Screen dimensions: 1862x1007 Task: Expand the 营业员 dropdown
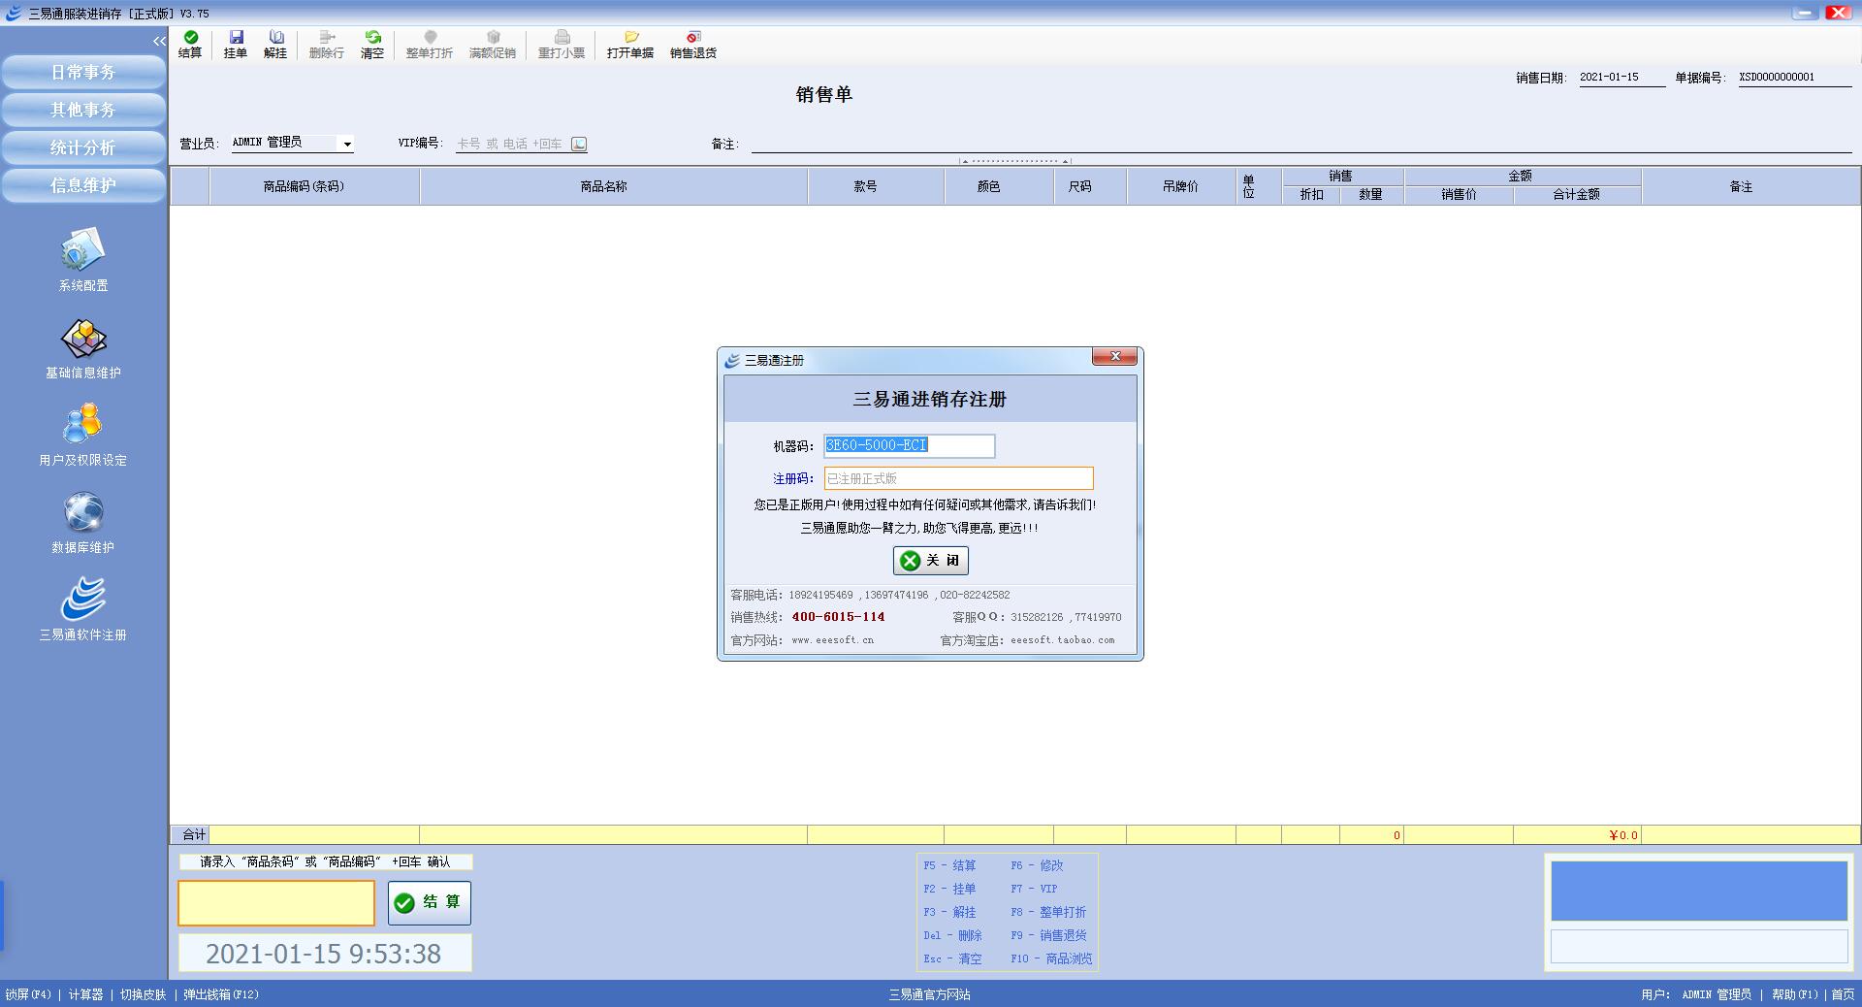point(347,144)
